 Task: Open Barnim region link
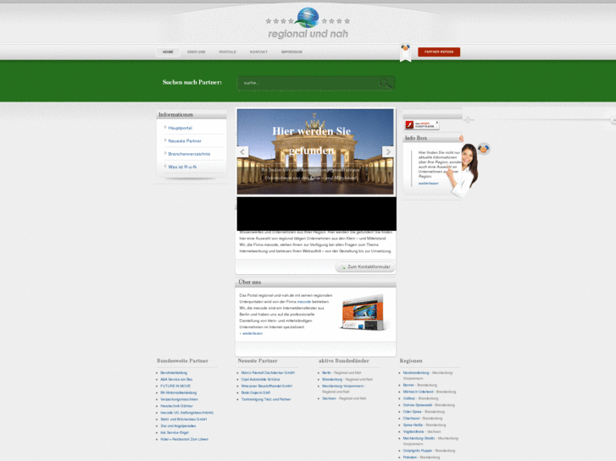pyautogui.click(x=408, y=385)
